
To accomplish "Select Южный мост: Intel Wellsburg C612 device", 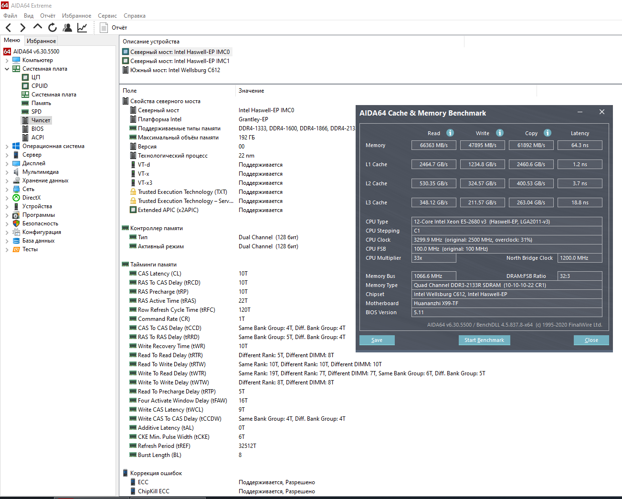I will pyautogui.click(x=175, y=70).
